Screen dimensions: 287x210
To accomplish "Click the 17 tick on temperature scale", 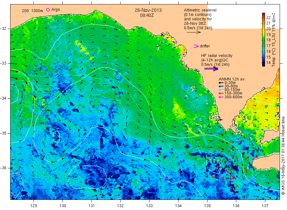I will [268, 45].
